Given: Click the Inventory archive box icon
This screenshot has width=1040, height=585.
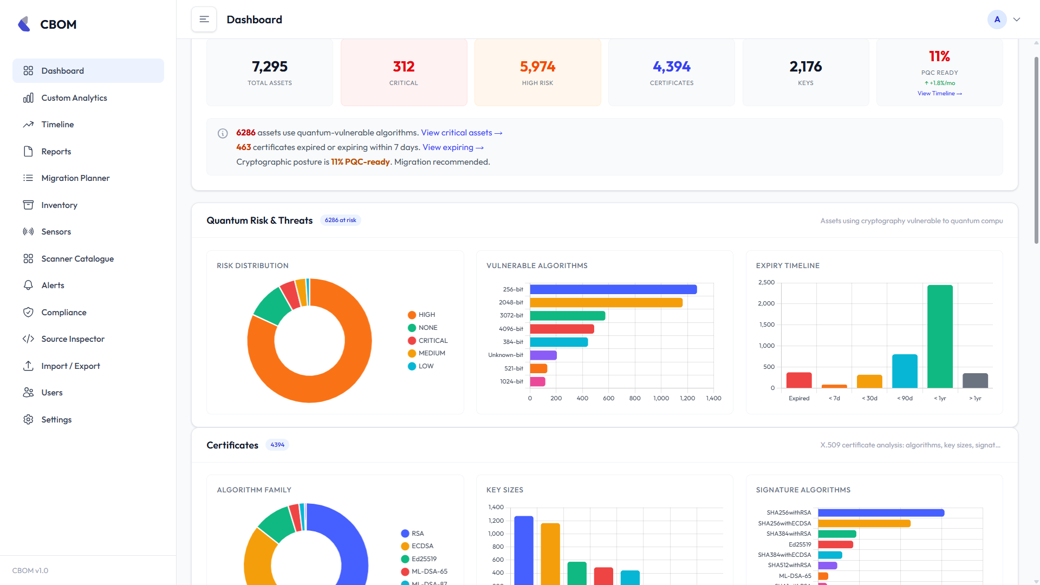Looking at the screenshot, I should [x=28, y=205].
